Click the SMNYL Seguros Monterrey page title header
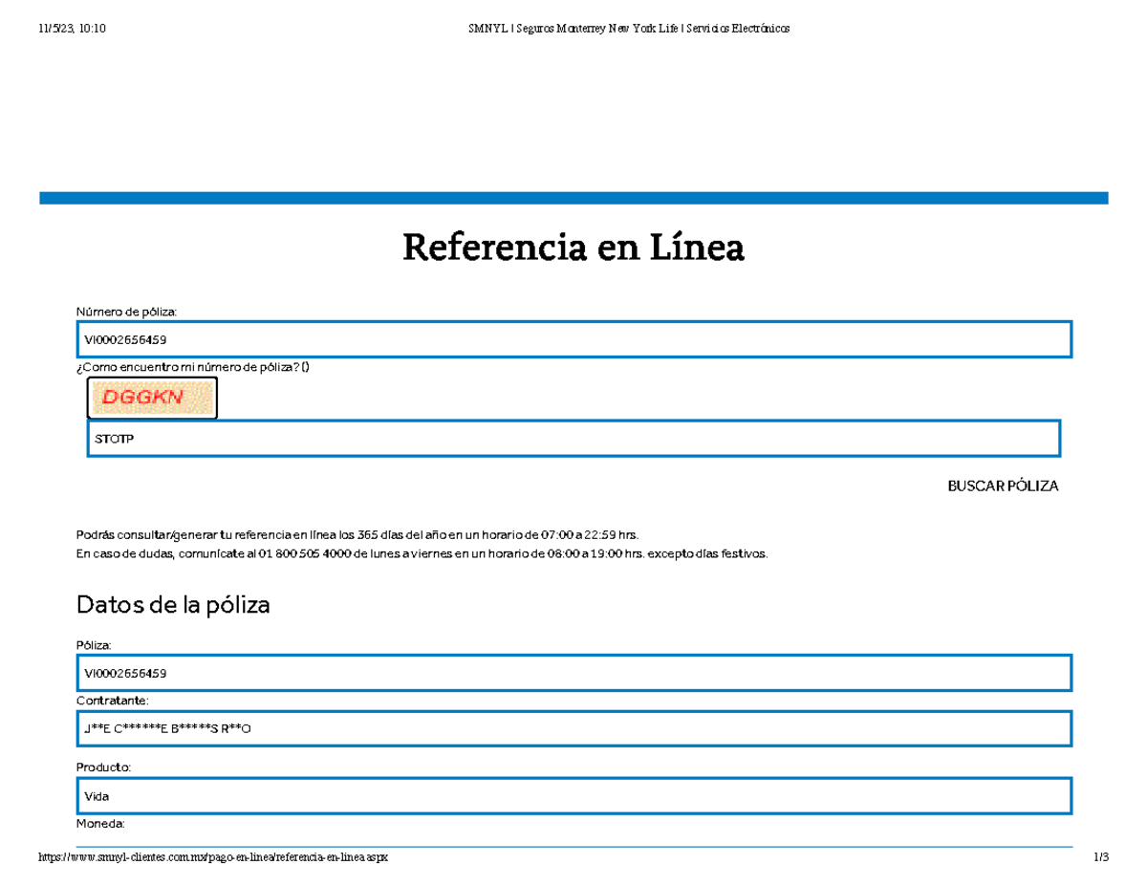The image size is (1147, 886). click(628, 28)
